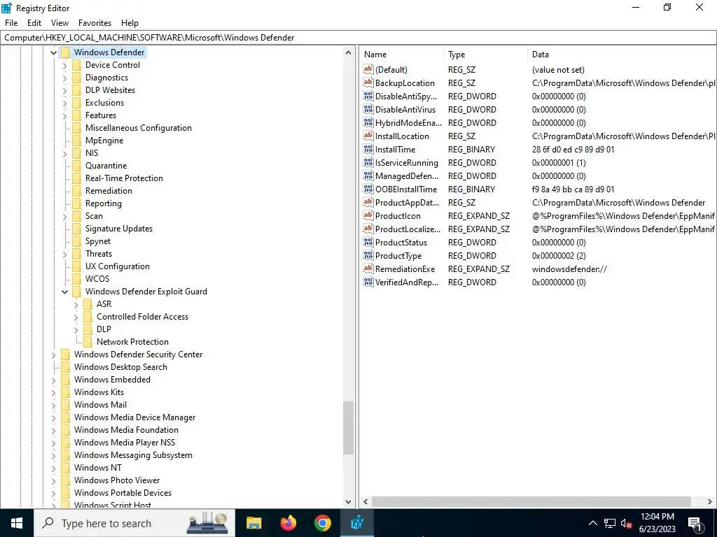Image resolution: width=717 pixels, height=537 pixels.
Task: Click the network tray icon
Action: (x=610, y=523)
